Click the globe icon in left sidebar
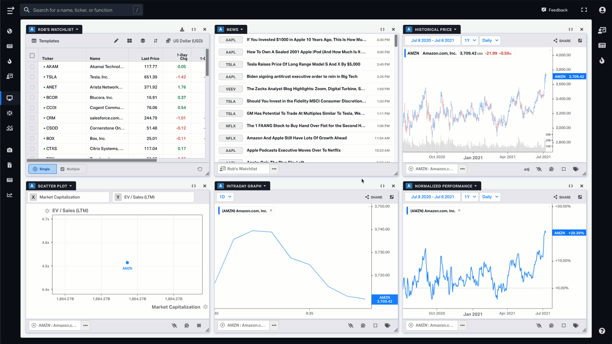The width and height of the screenshot is (612, 344). (10, 31)
